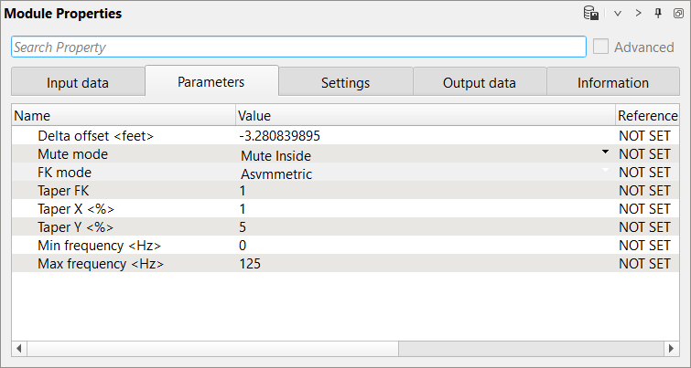Pin the Module Properties panel
Viewport: 691px width, 368px height.
tap(658, 14)
